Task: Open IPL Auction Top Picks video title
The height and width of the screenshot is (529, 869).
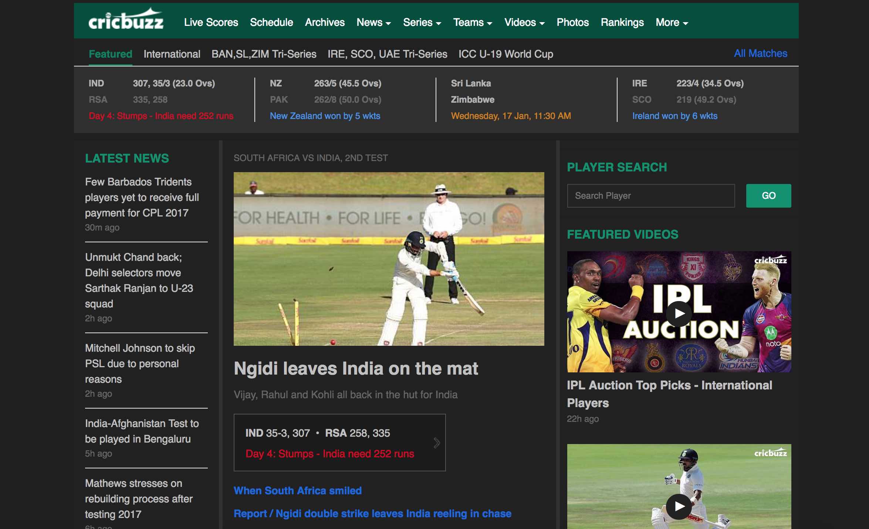Action: tap(670, 394)
